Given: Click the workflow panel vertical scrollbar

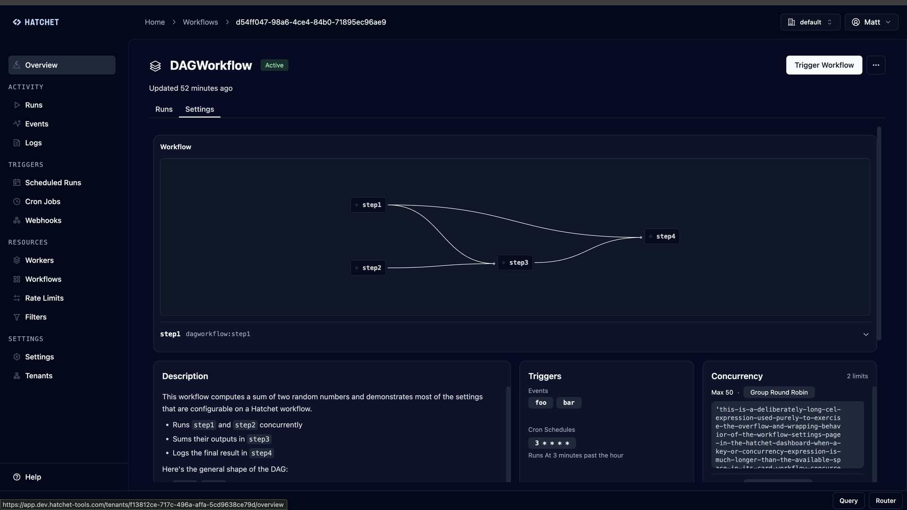Looking at the screenshot, I should tap(879, 233).
